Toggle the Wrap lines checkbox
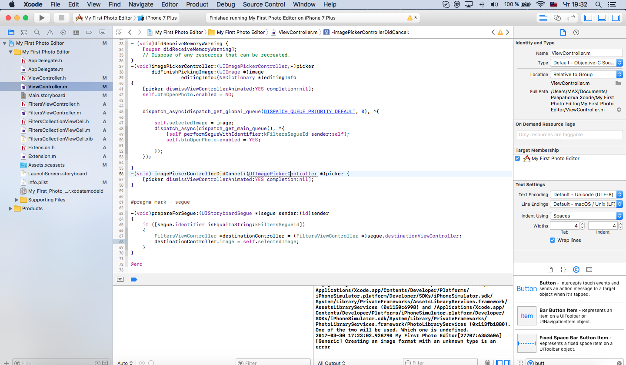This screenshot has height=365, width=626. coord(553,240)
